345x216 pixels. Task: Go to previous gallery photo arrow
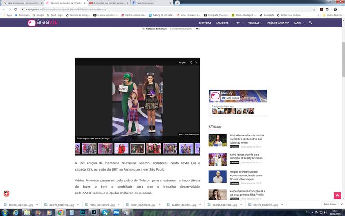[x=190, y=63]
